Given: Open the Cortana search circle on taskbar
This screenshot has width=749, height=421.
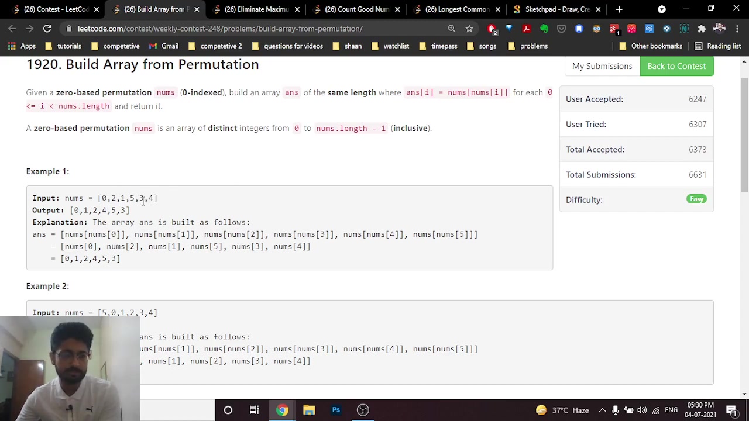Looking at the screenshot, I should coord(228,410).
